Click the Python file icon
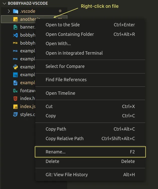 coord(15,67)
